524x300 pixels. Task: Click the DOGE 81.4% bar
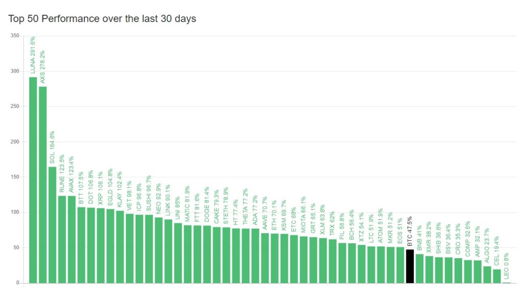pos(207,254)
